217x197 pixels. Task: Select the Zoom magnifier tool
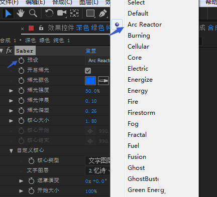click(33, 14)
